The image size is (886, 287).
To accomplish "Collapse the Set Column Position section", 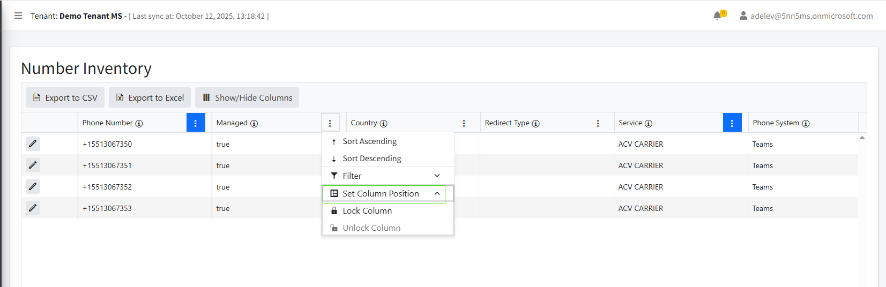I will click(437, 193).
